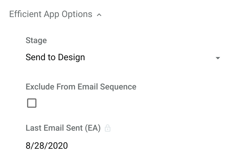
Task: Click the word Options in the section title
Action: pyautogui.click(x=77, y=14)
